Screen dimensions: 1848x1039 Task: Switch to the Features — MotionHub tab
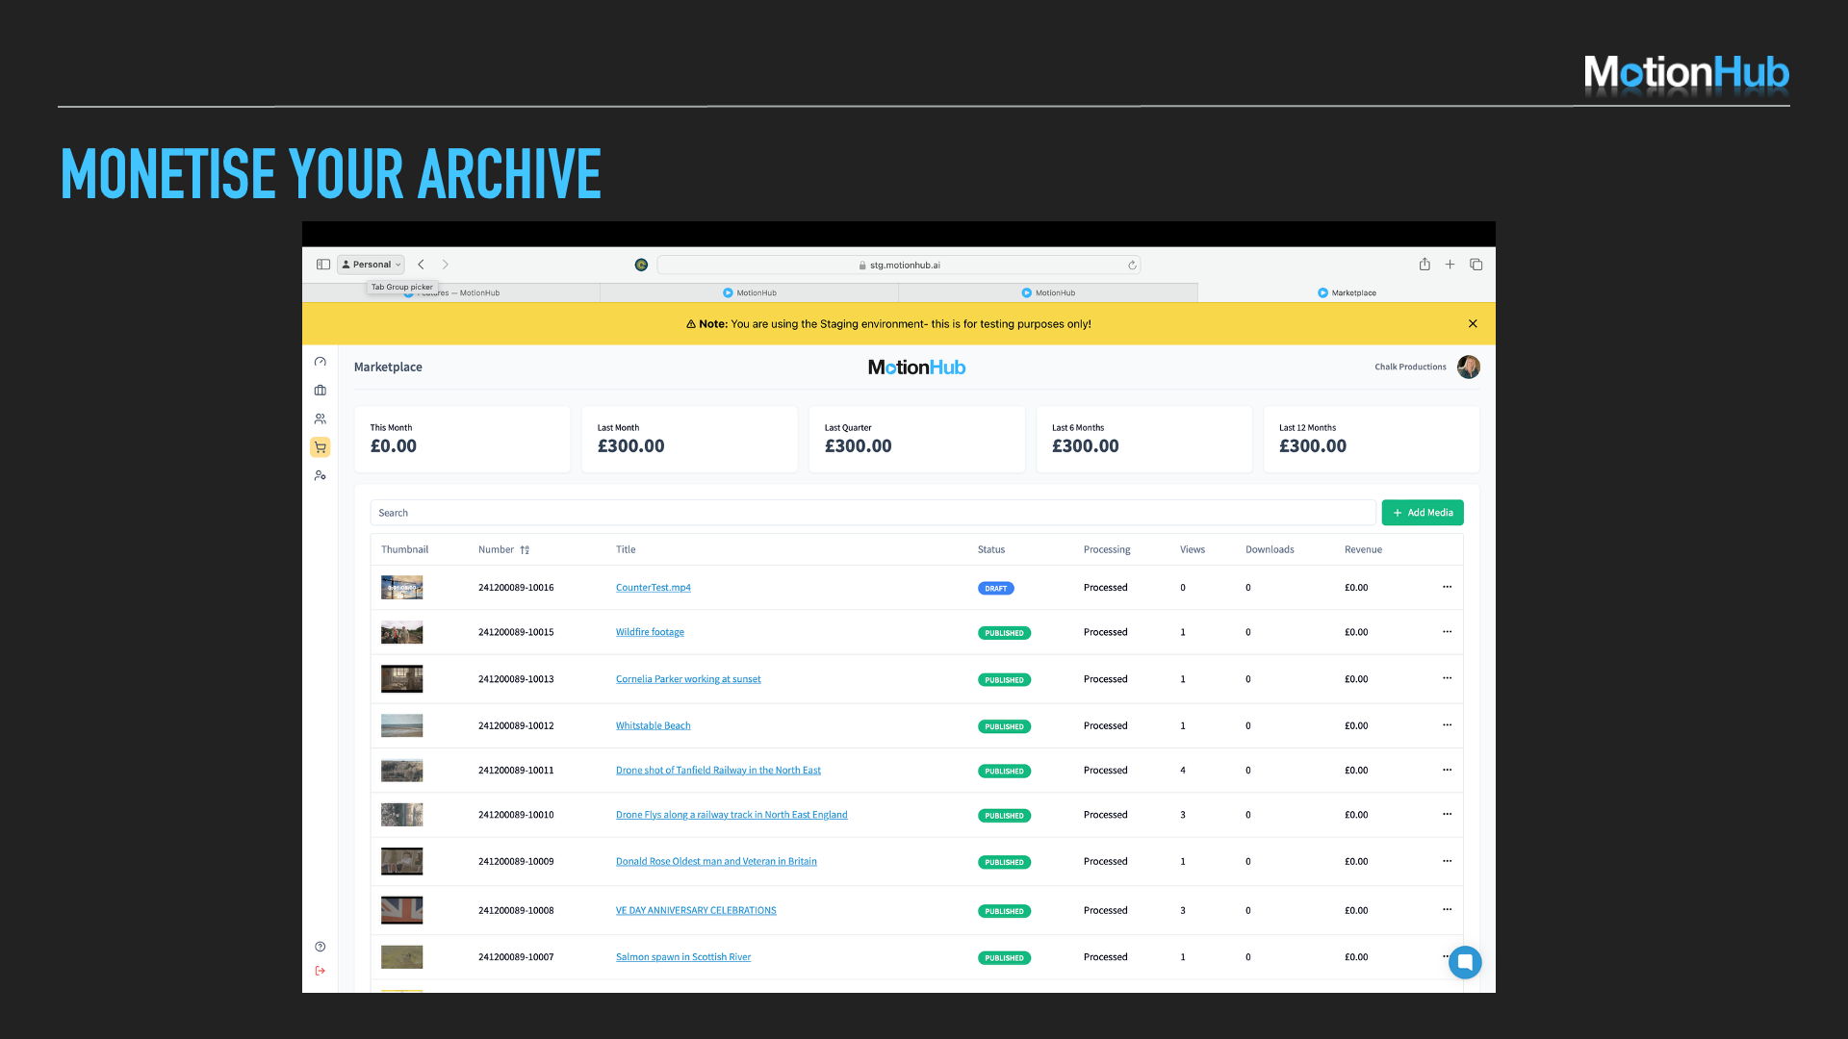point(472,292)
